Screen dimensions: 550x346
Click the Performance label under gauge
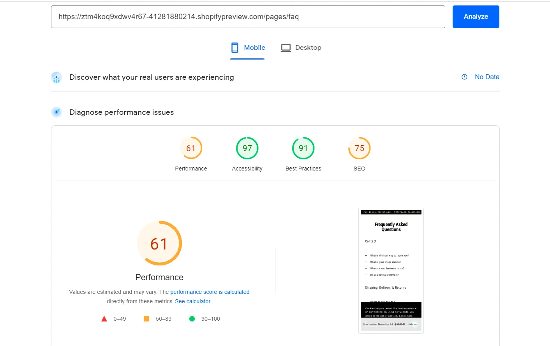point(191,169)
